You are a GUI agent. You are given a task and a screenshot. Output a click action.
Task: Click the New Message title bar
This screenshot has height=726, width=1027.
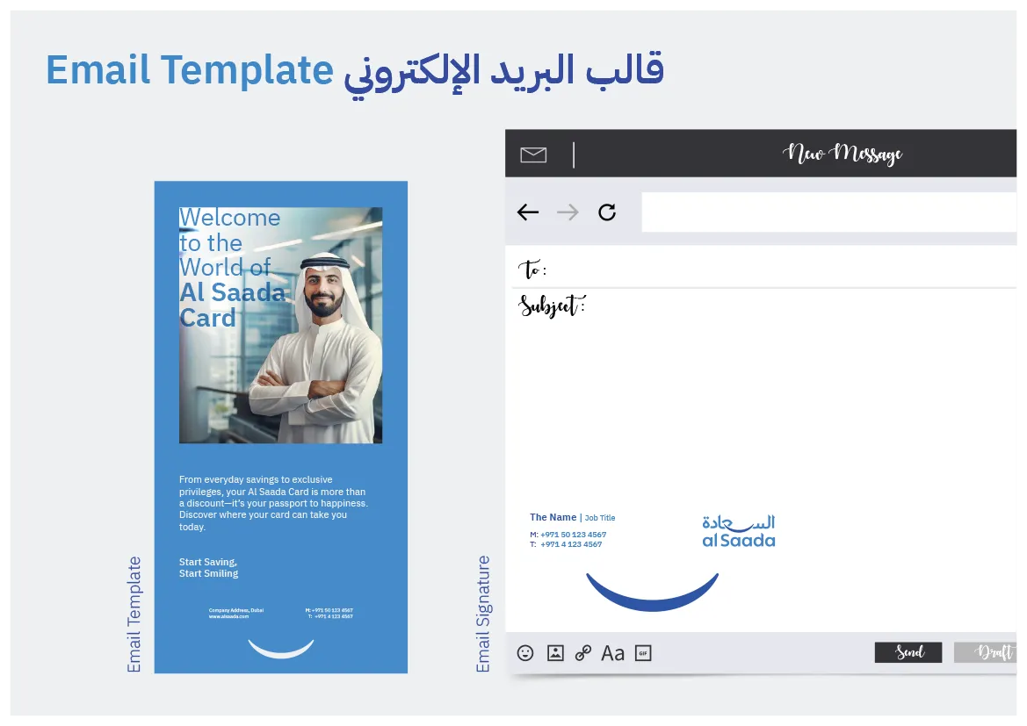[842, 155]
